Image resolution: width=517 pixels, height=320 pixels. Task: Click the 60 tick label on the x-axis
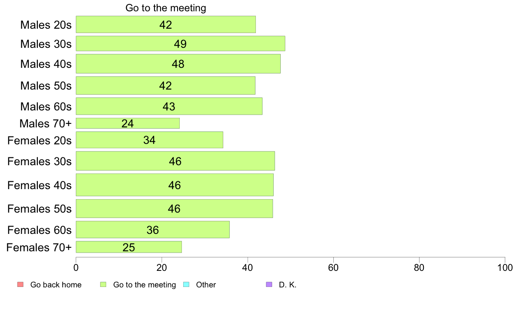333,267
